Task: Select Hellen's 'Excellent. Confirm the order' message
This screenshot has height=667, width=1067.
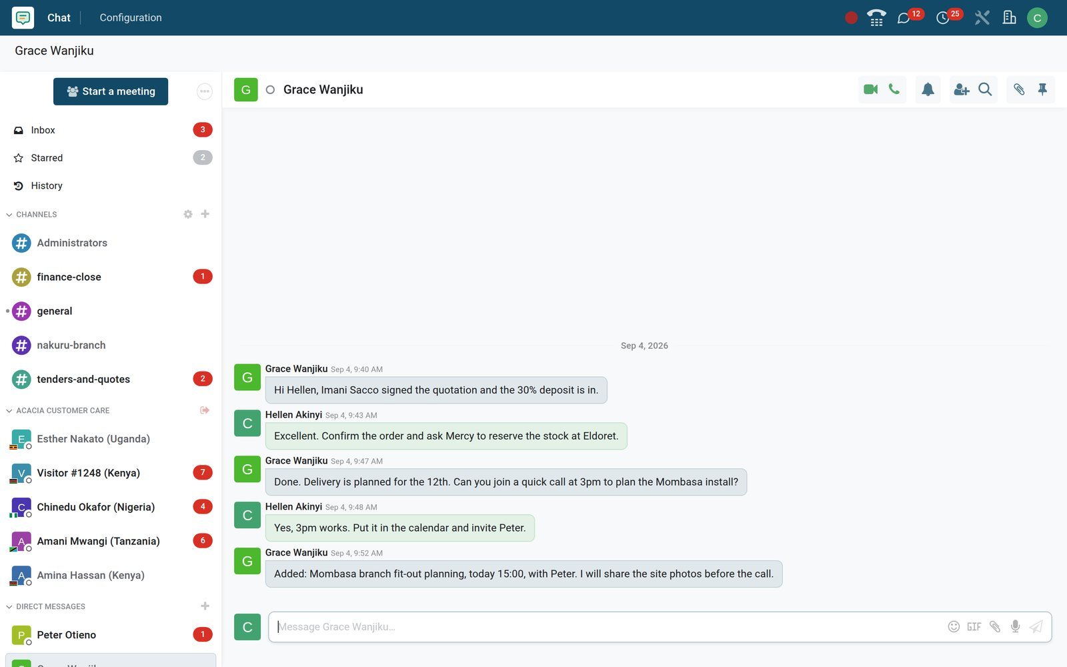Action: pos(446,436)
